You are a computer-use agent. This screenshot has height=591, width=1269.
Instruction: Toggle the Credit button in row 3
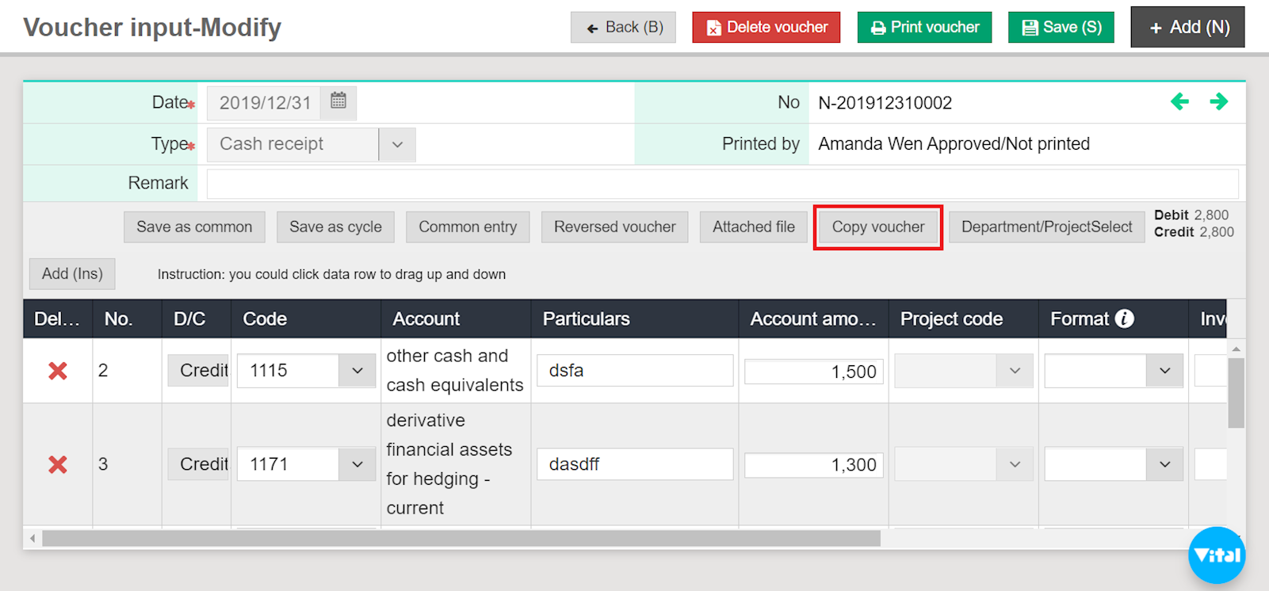(x=199, y=464)
